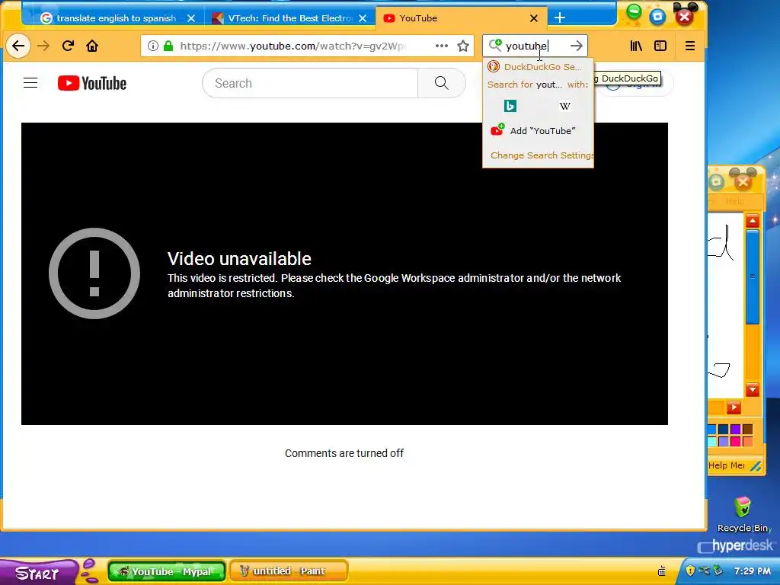The height and width of the screenshot is (585, 780).
Task: Open the page actions three-dot menu
Action: pos(441,46)
